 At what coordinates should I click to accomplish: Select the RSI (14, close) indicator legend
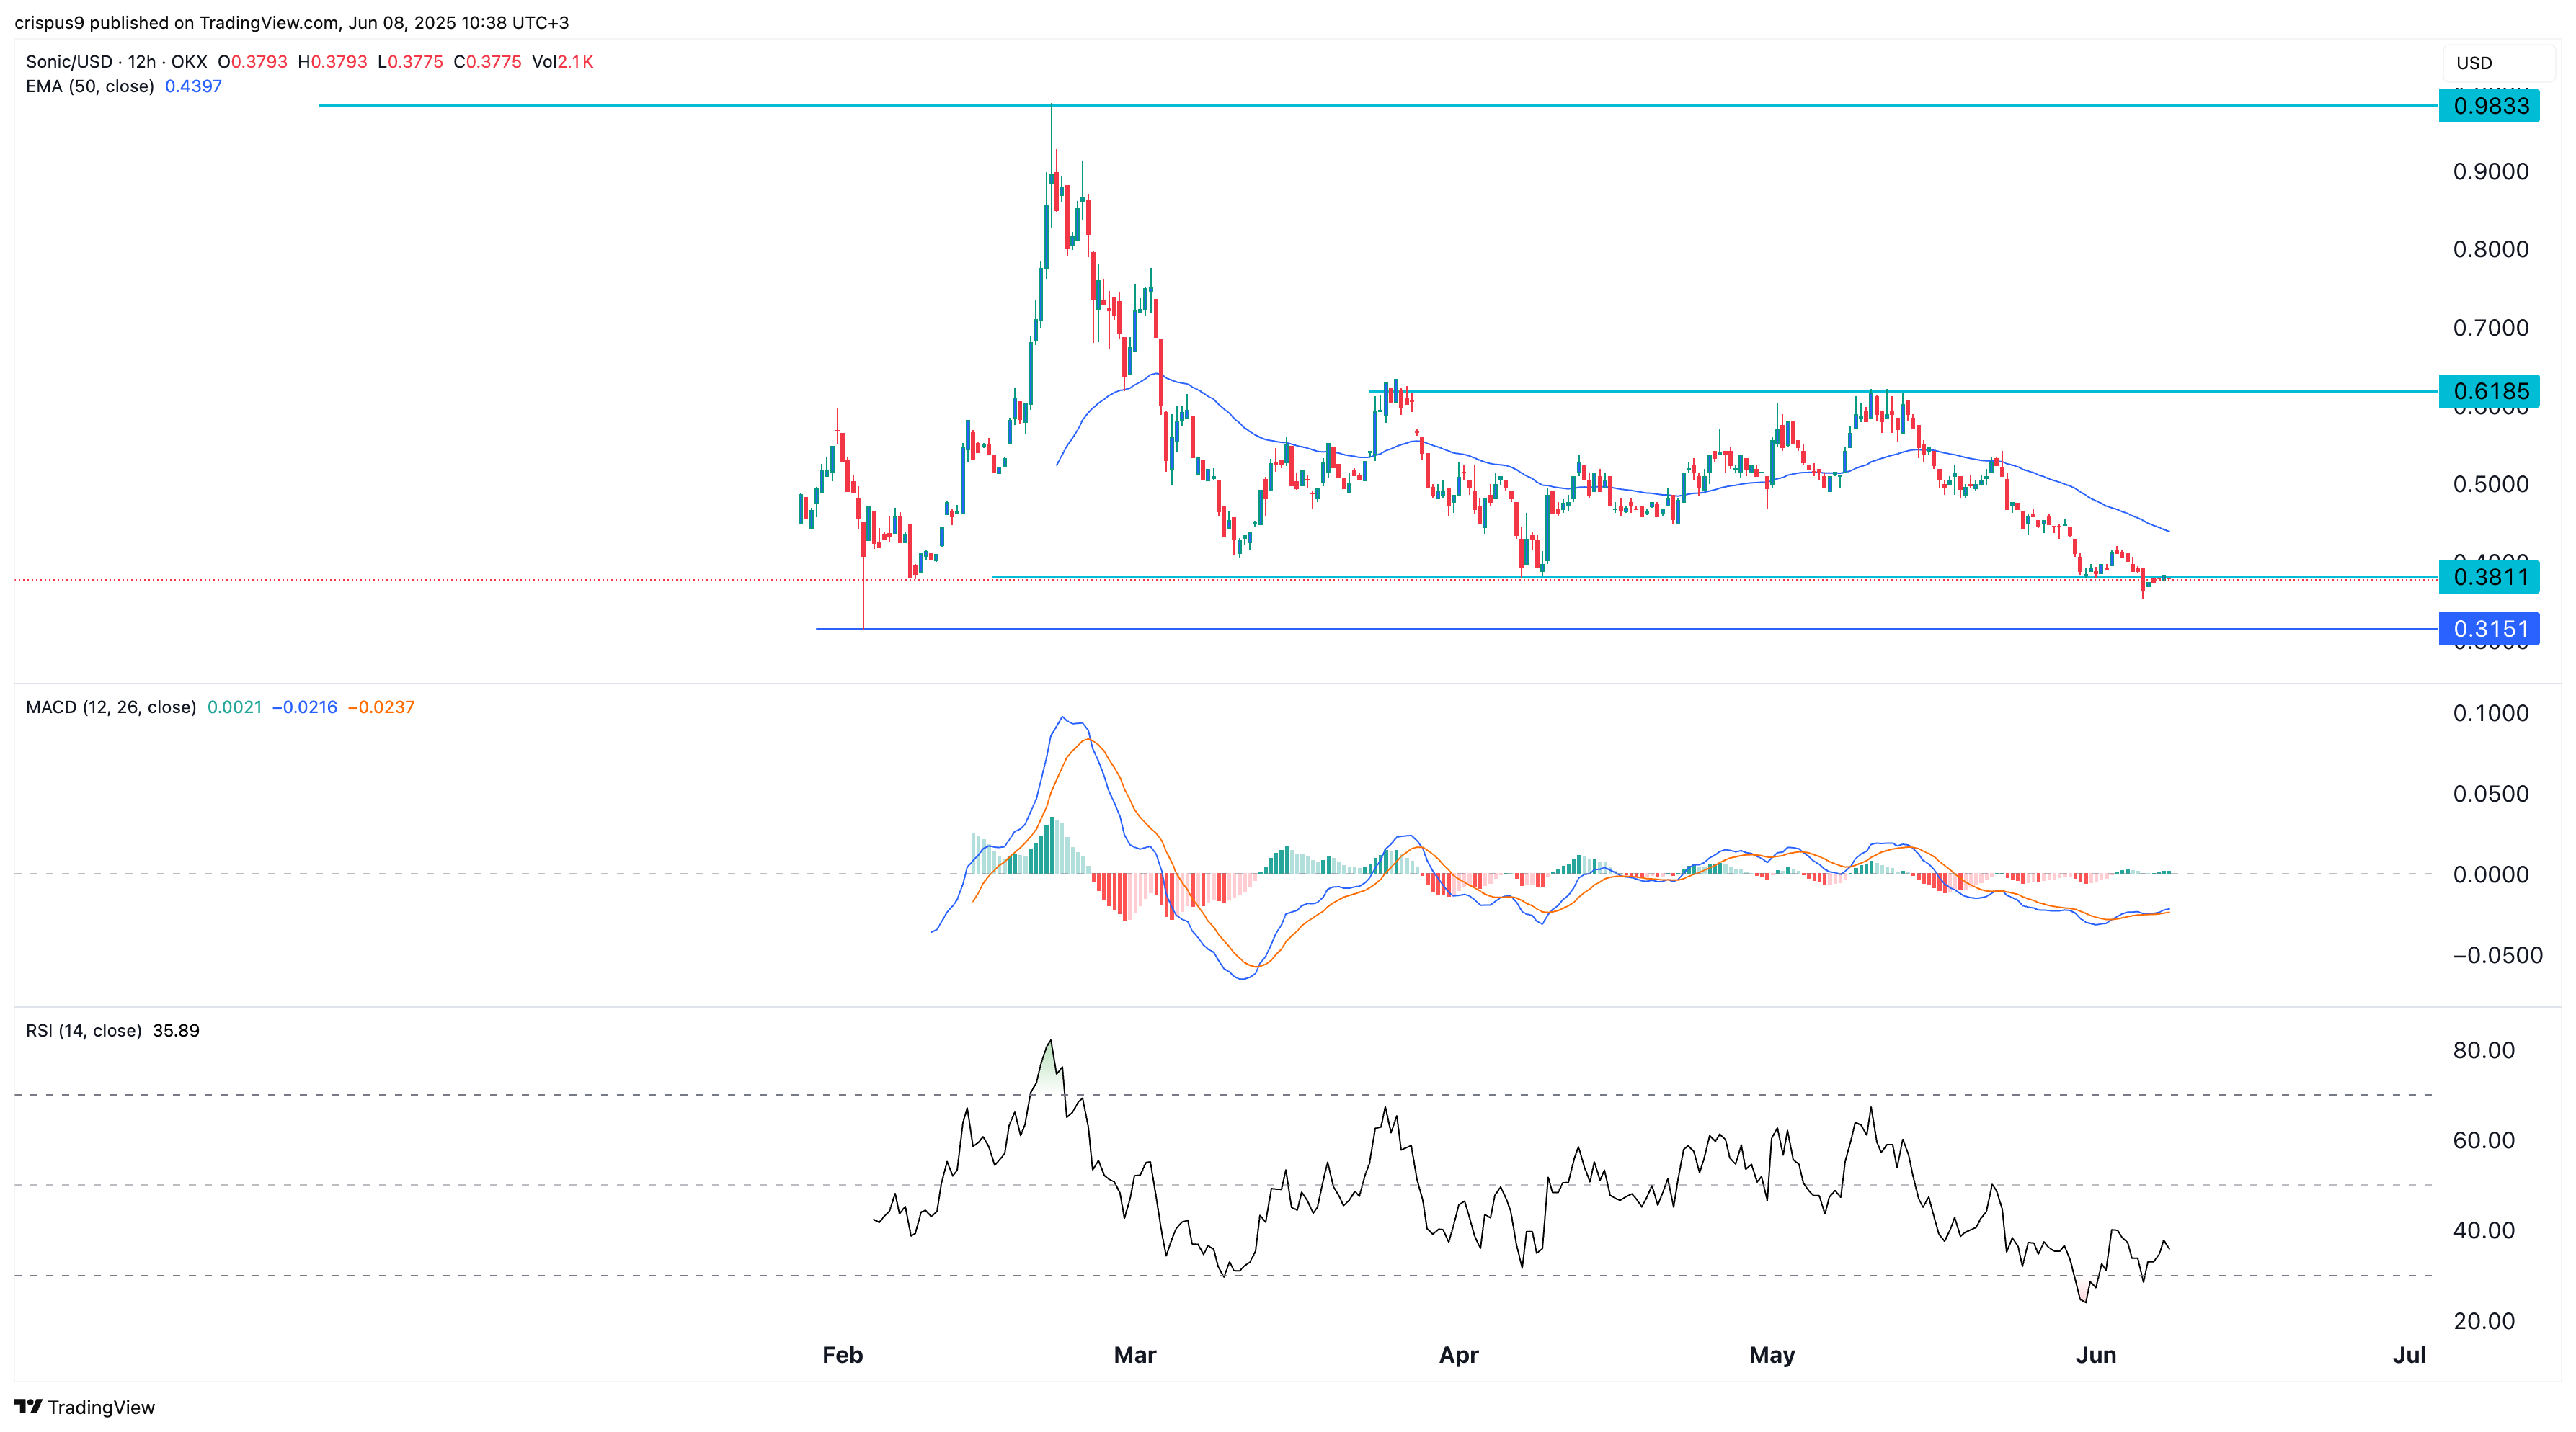83,1030
